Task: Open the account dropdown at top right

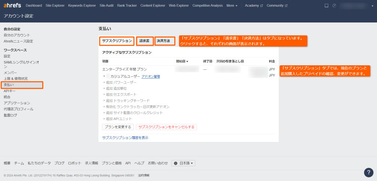Action: click(x=356, y=6)
